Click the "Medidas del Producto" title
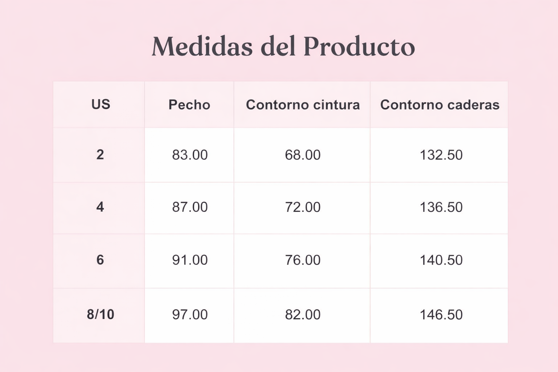The height and width of the screenshot is (372, 558). pos(283,46)
